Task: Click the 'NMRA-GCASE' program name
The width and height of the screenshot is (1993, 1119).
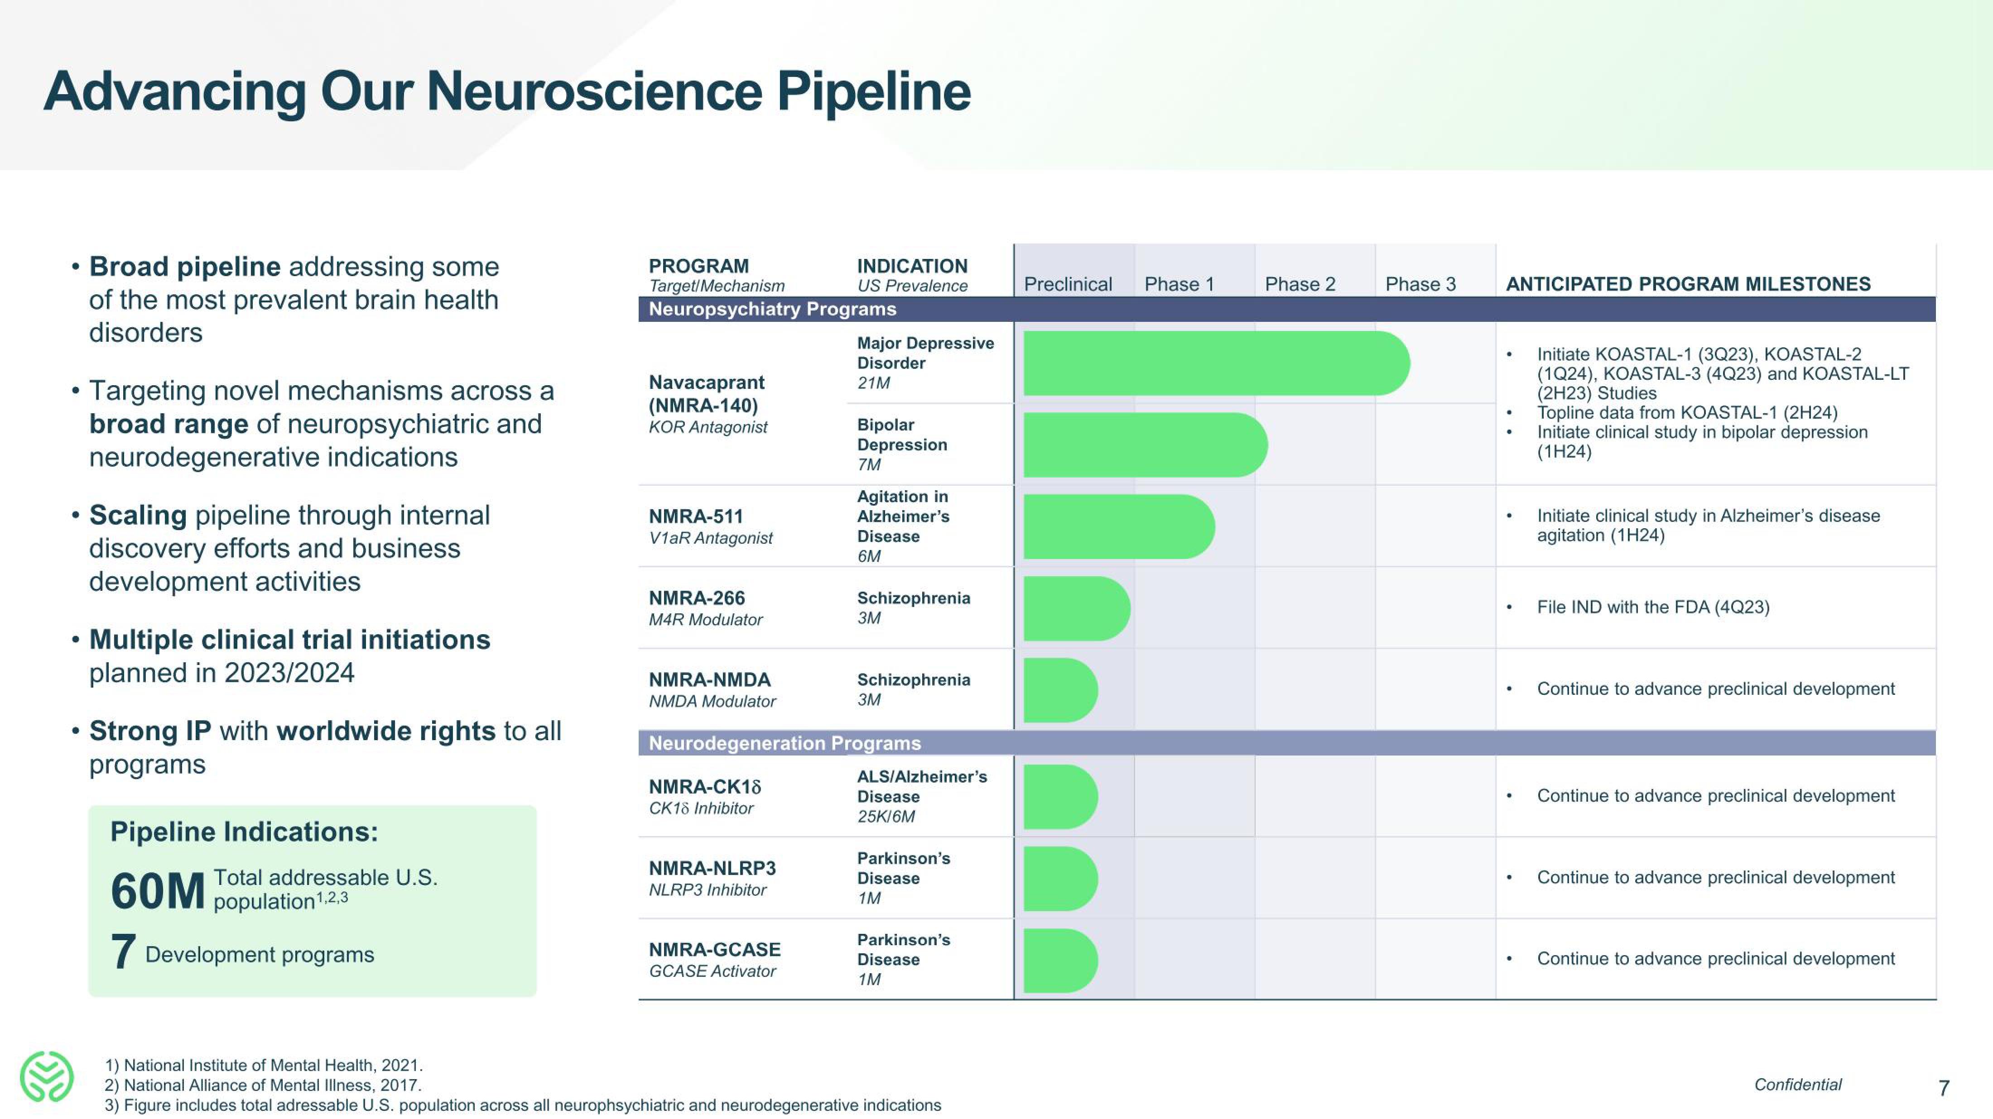Action: (x=715, y=950)
